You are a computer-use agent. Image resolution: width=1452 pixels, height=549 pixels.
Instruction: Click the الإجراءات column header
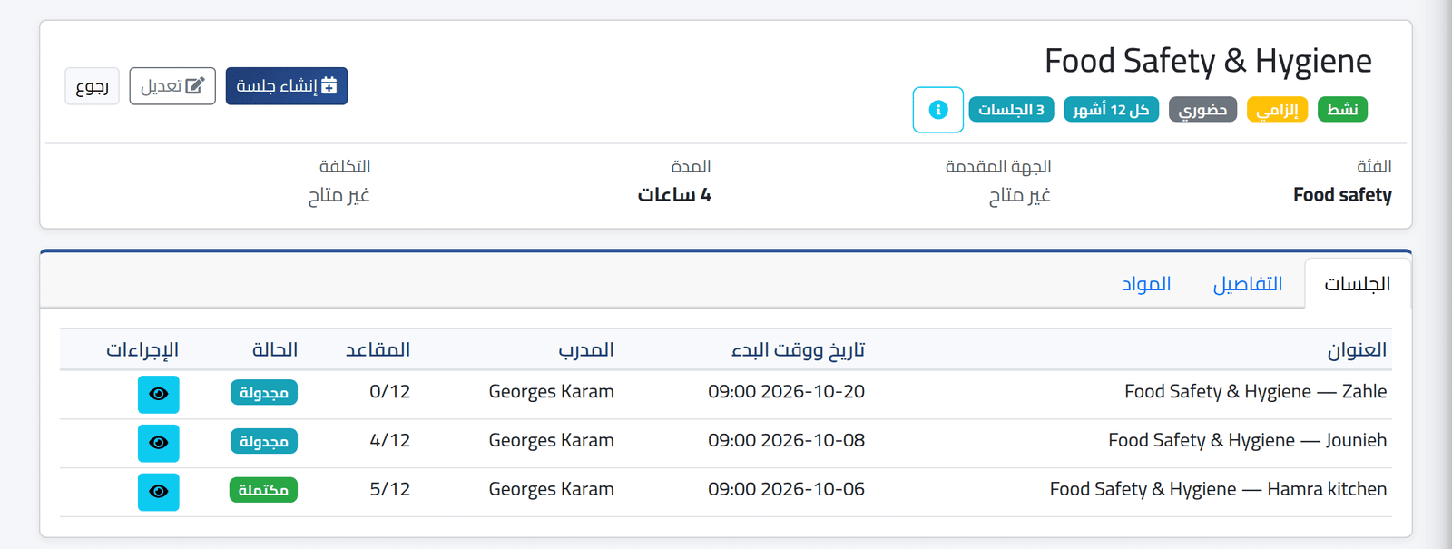click(x=142, y=349)
